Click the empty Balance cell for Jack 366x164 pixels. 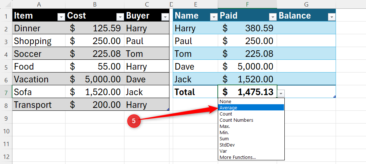coord(306,79)
